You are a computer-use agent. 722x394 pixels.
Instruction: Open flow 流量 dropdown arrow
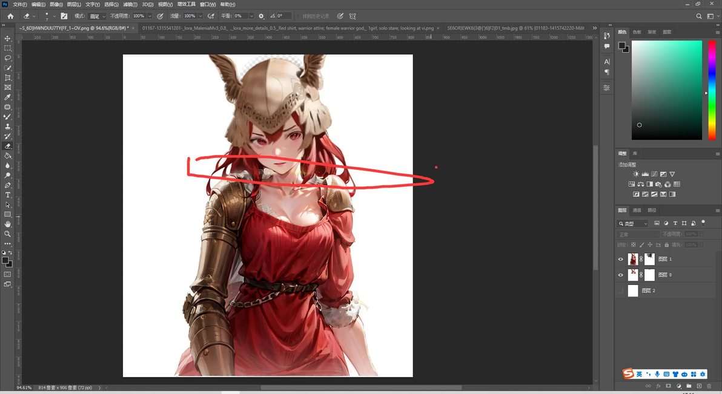tap(200, 16)
